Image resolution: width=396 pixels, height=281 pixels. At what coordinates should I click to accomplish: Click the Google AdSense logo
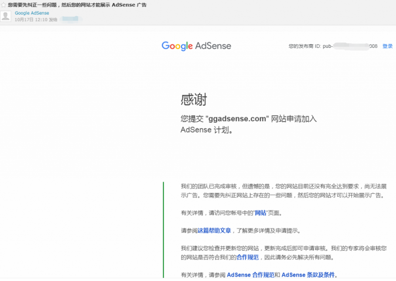(x=196, y=46)
